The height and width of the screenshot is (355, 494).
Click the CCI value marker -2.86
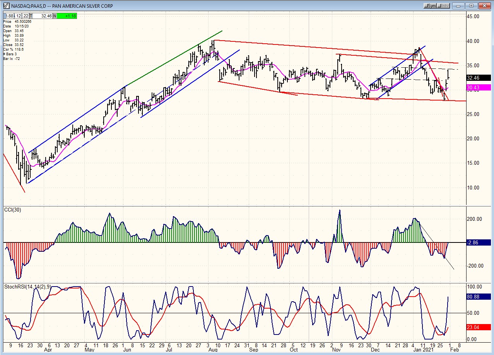point(478,243)
